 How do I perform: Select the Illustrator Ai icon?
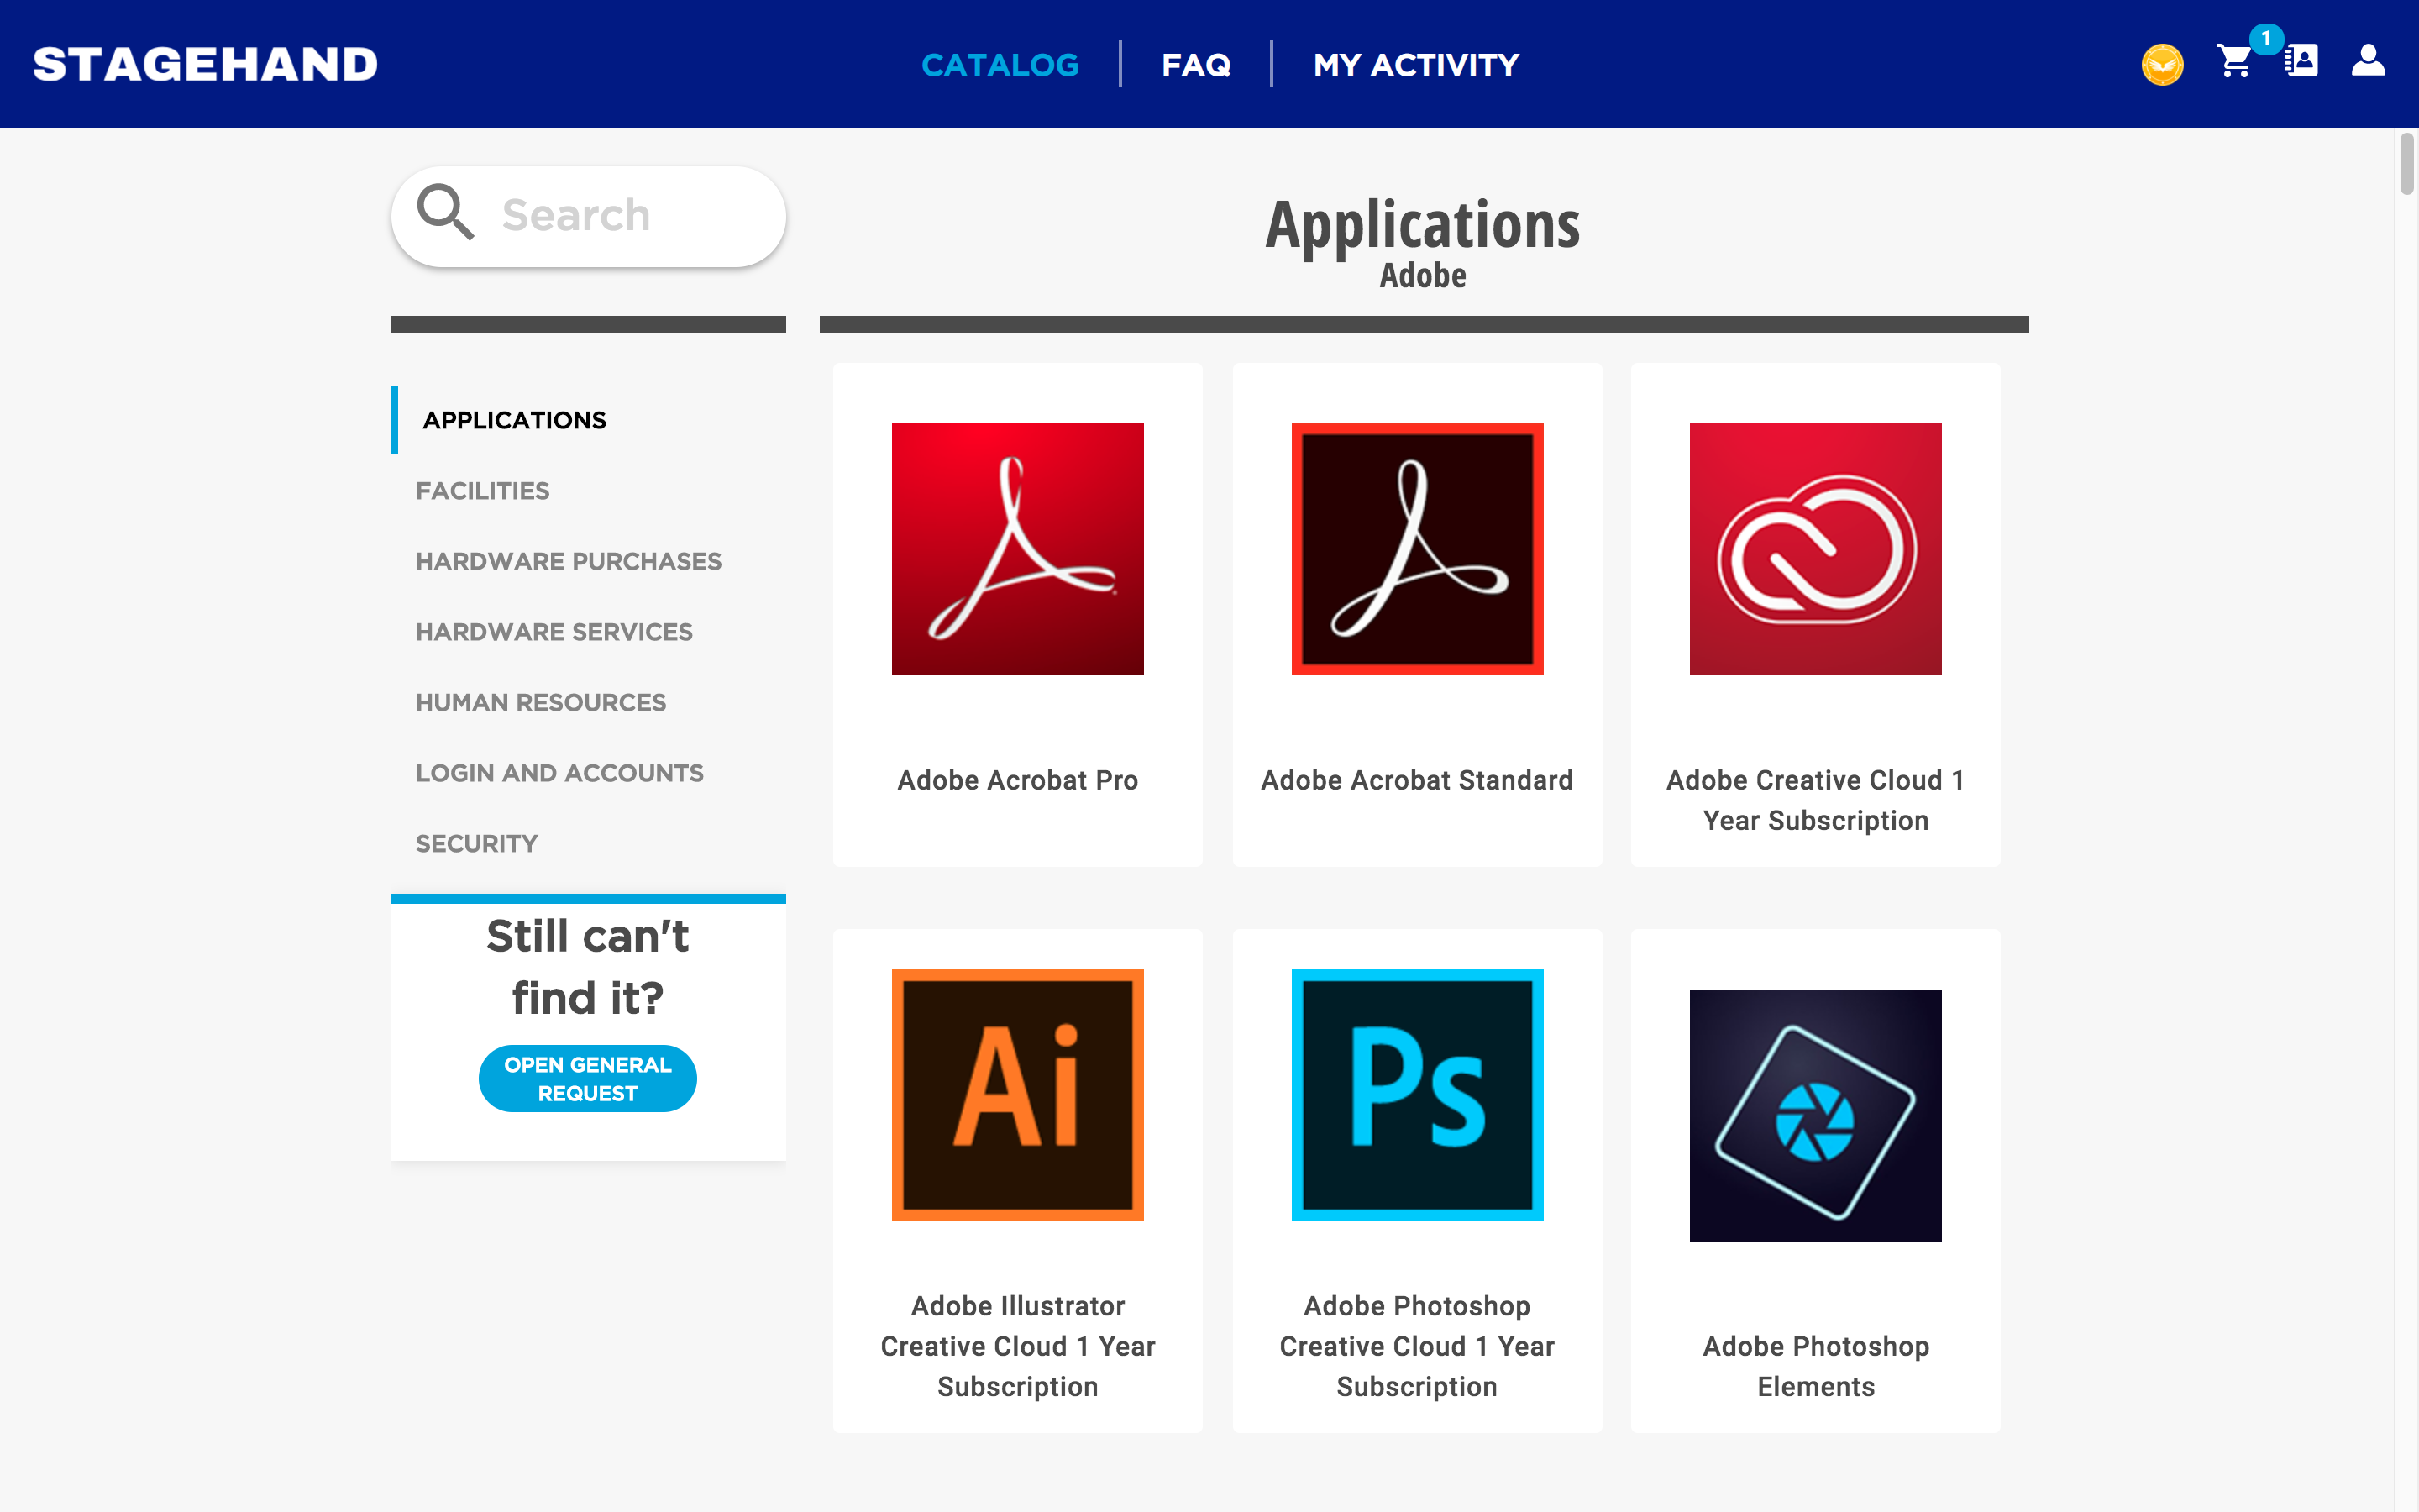pos(1018,1095)
